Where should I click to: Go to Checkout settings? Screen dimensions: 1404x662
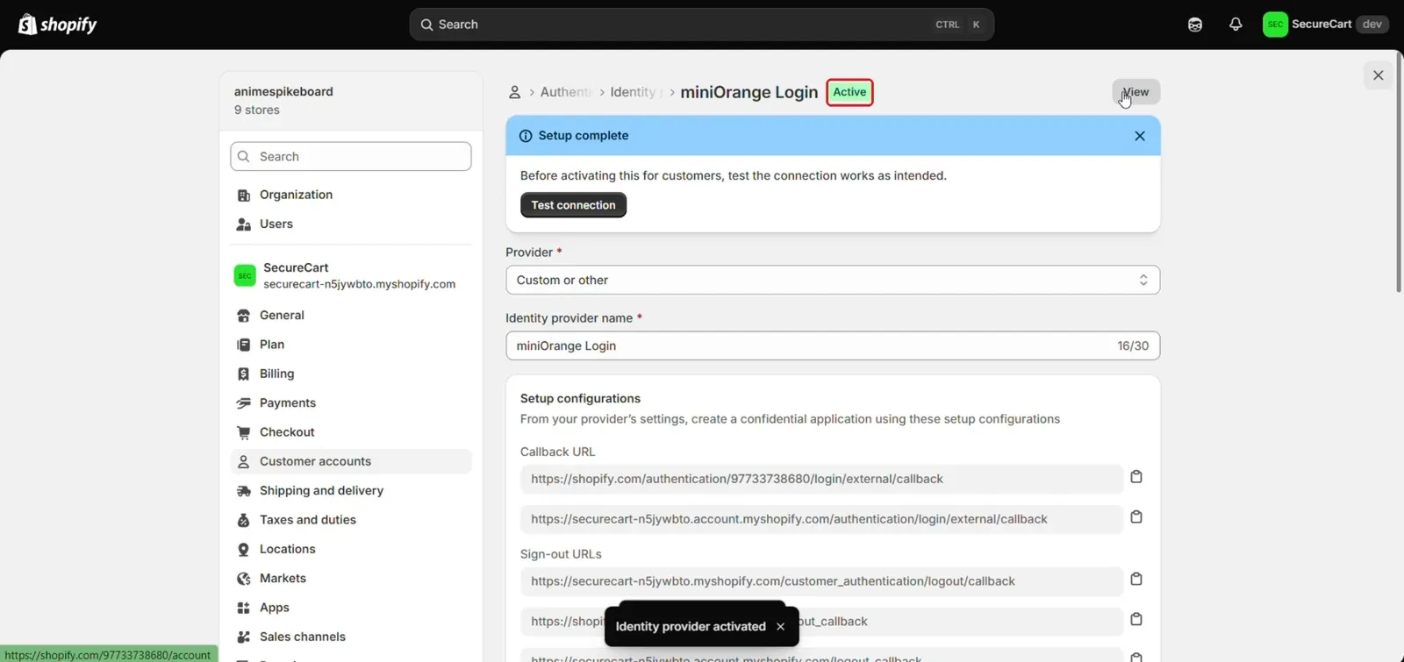click(351, 432)
